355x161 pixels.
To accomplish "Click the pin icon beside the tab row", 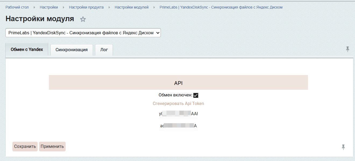I will click(347, 49).
